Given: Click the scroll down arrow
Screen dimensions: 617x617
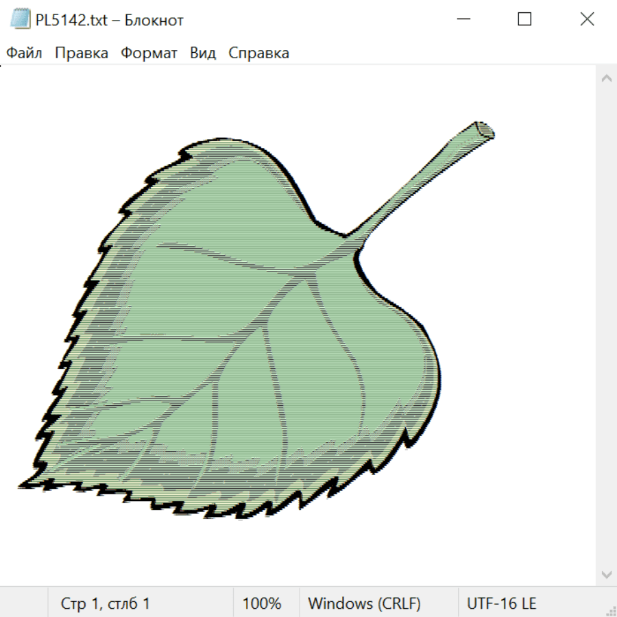Looking at the screenshot, I should pyautogui.click(x=606, y=574).
